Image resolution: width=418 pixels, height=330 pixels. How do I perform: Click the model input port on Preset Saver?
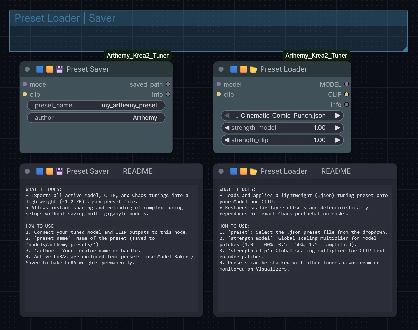click(x=25, y=84)
